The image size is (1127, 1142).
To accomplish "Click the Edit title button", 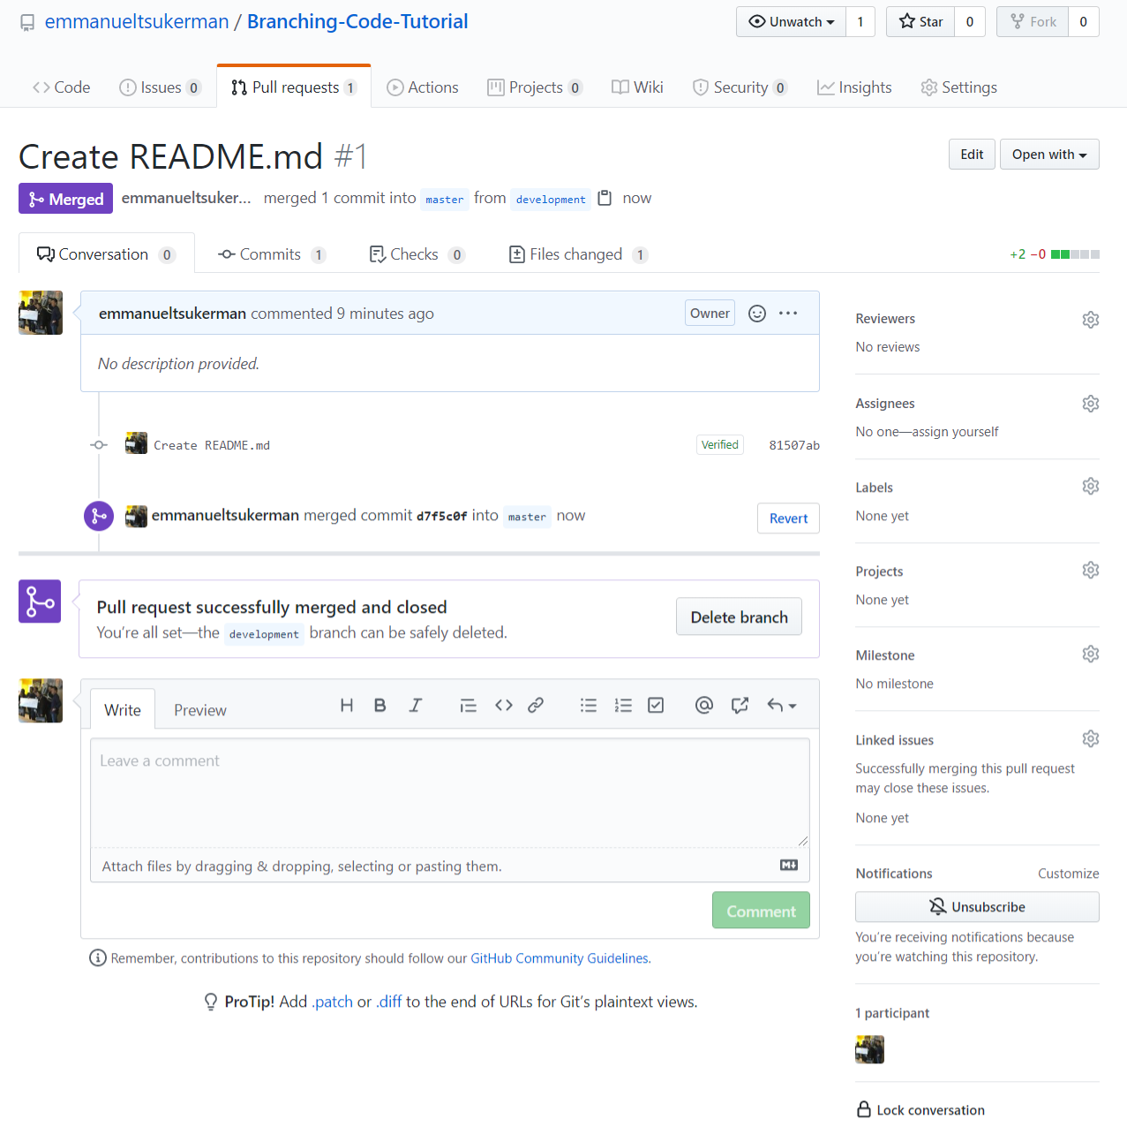I will click(x=972, y=155).
